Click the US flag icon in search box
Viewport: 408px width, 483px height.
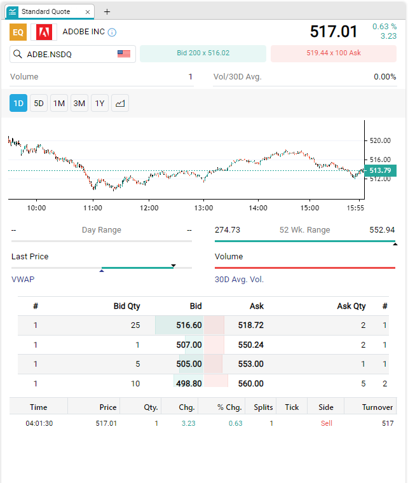point(124,54)
